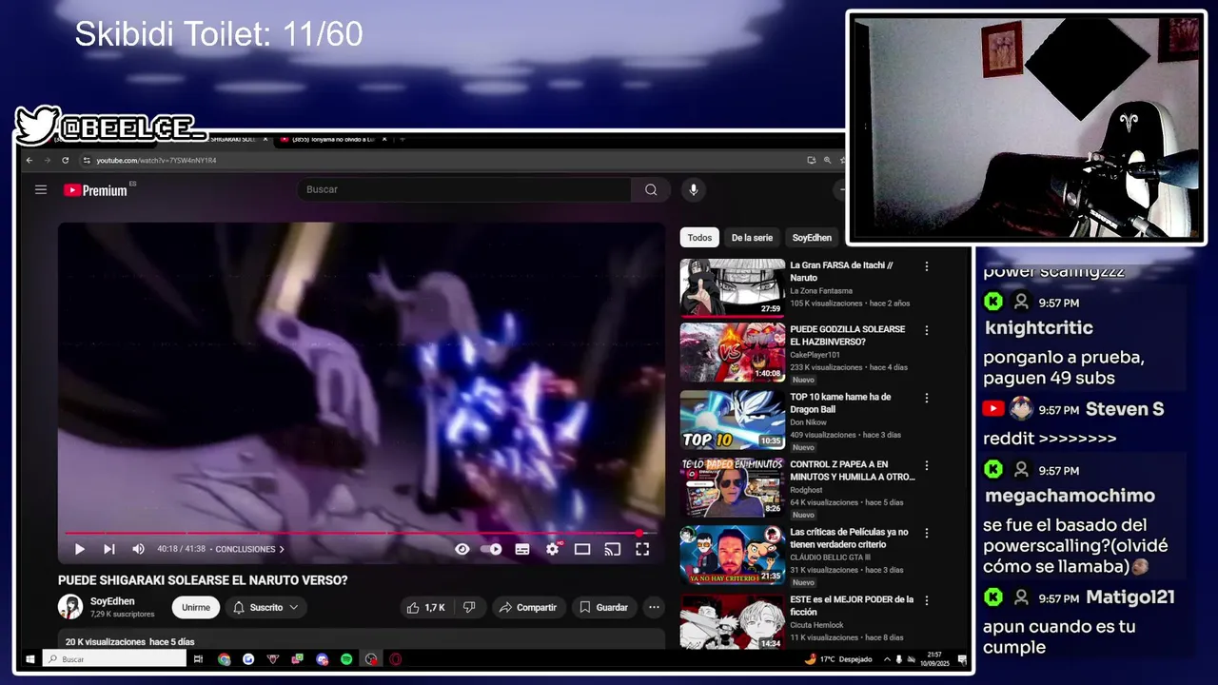Skip to the next video
The height and width of the screenshot is (685, 1218).
click(x=108, y=549)
